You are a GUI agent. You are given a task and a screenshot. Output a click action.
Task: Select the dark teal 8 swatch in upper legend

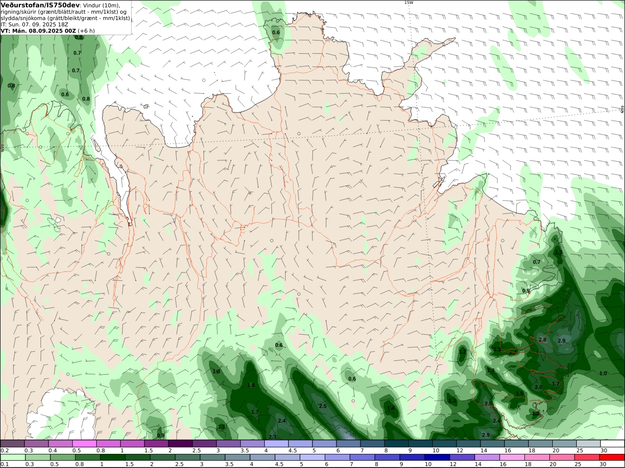(396, 443)
